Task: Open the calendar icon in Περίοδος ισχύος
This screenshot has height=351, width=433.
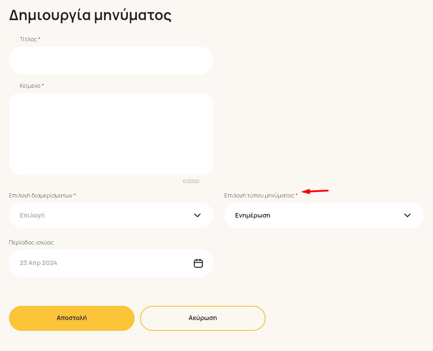Action: [x=198, y=263]
